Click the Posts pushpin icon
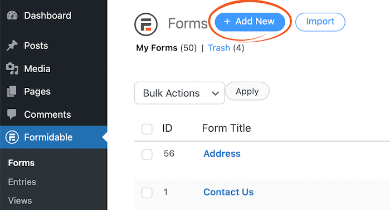 tap(12, 46)
